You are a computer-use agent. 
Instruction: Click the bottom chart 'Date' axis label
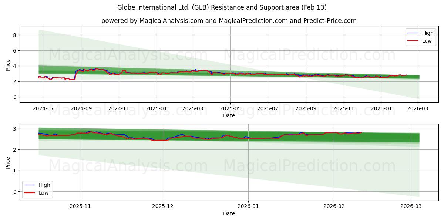point(229,213)
